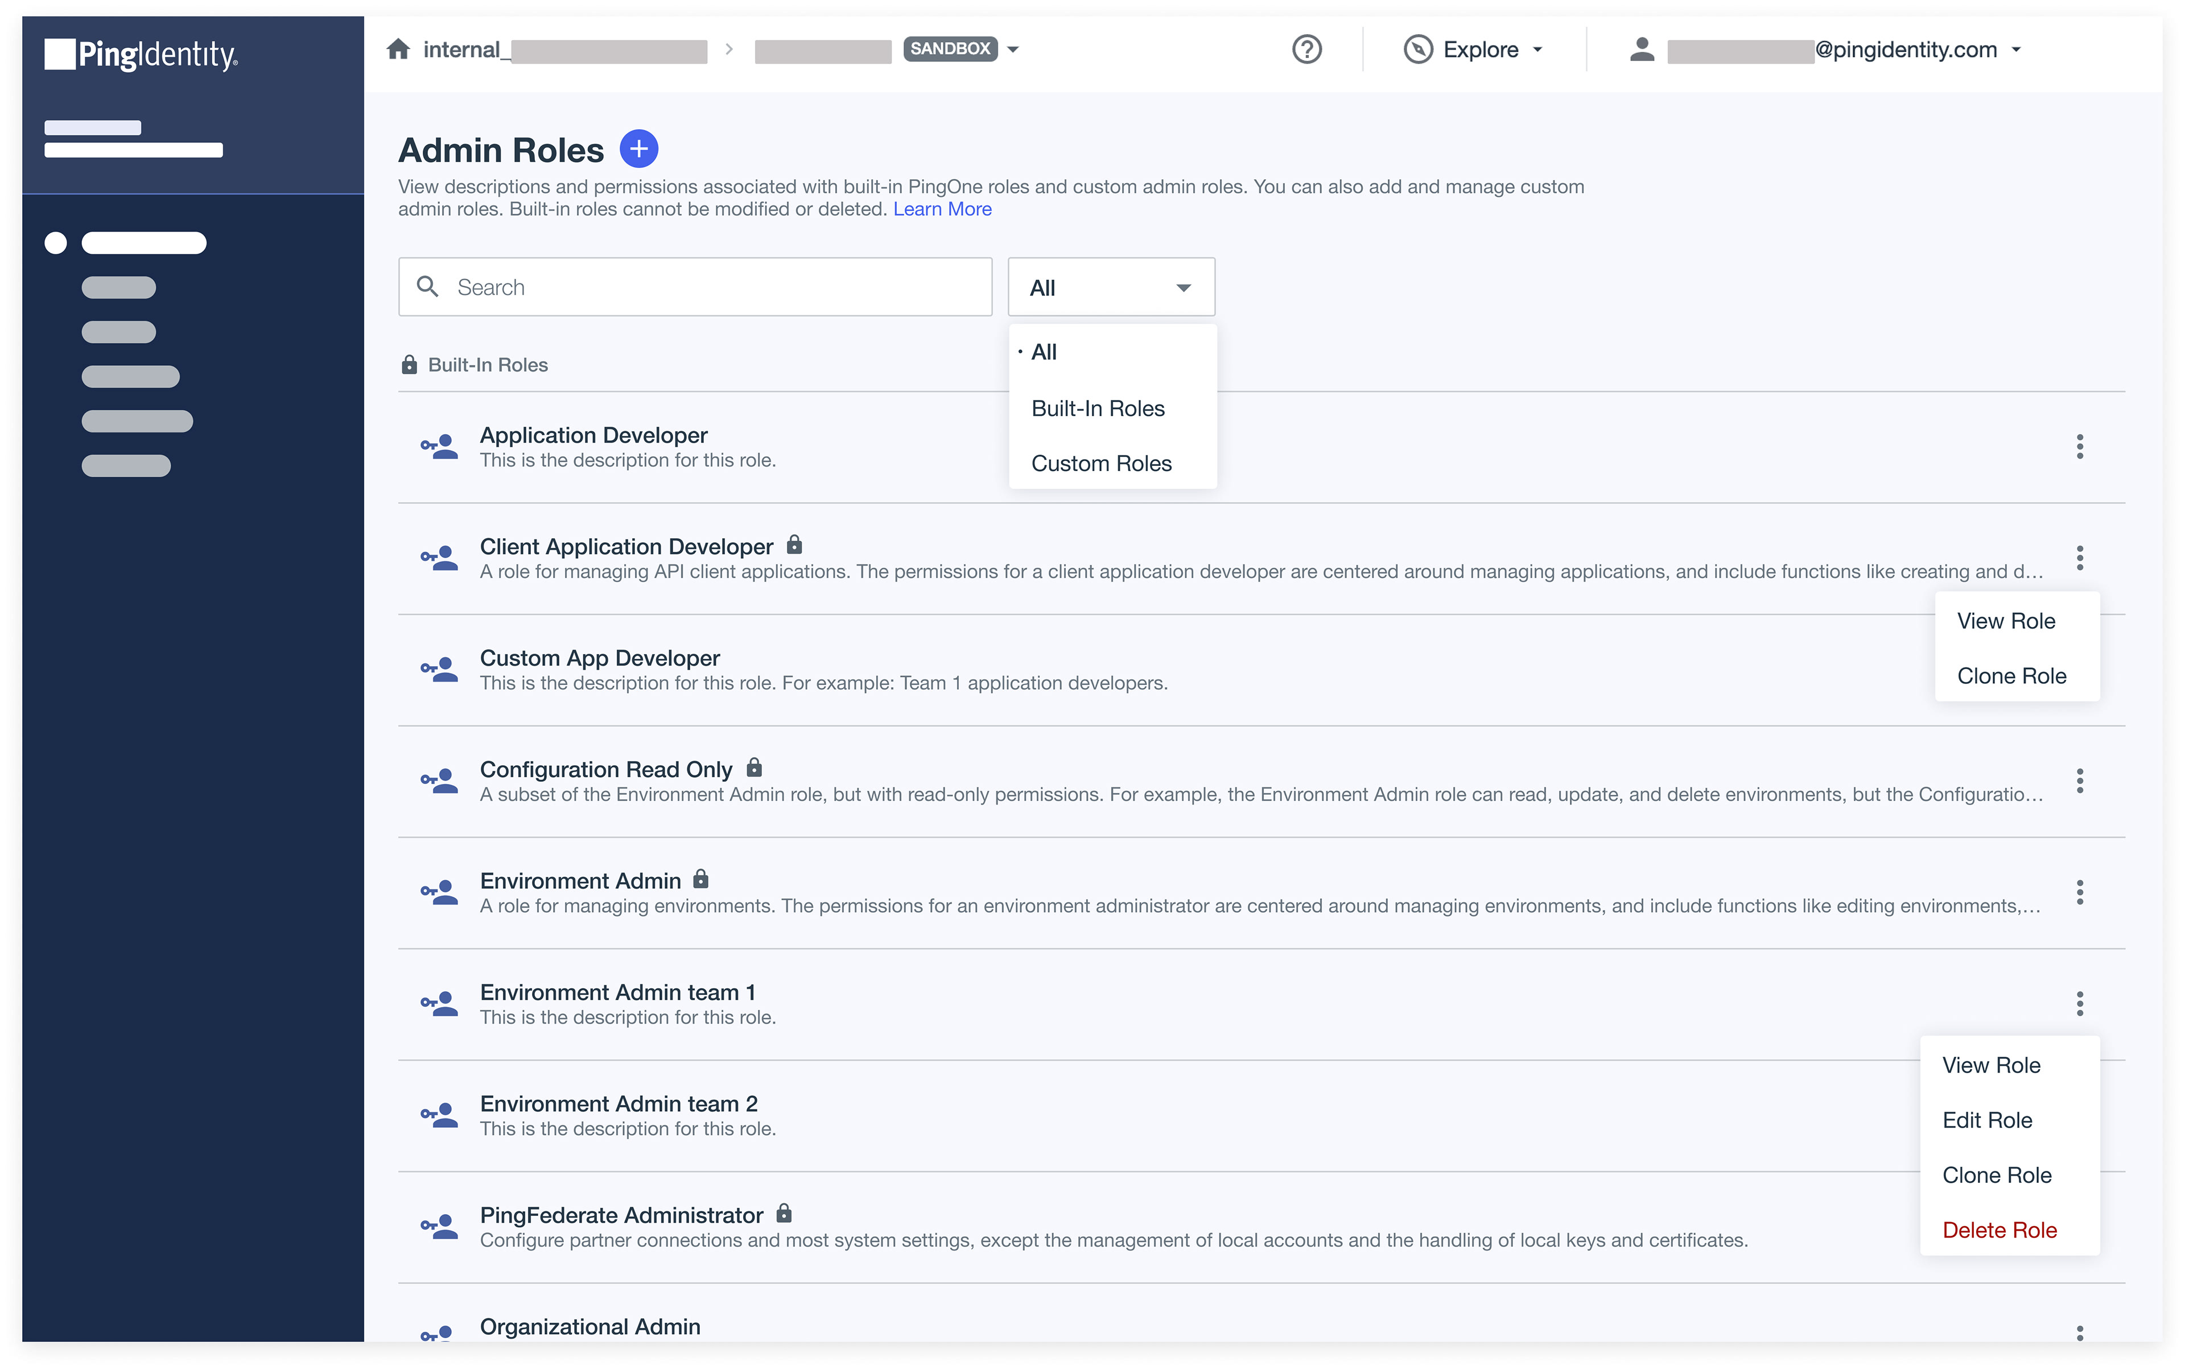
Task: Click the Environment Admin role name
Action: [580, 882]
